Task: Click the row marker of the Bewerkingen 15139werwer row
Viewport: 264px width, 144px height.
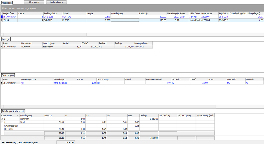Action: tap(2, 83)
